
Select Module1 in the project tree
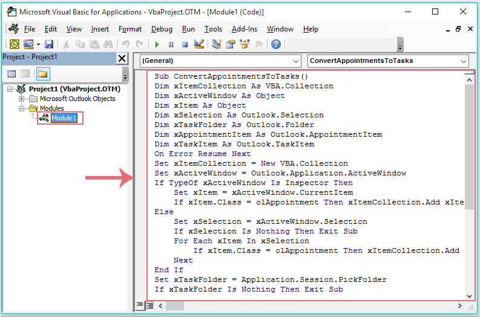[x=64, y=118]
